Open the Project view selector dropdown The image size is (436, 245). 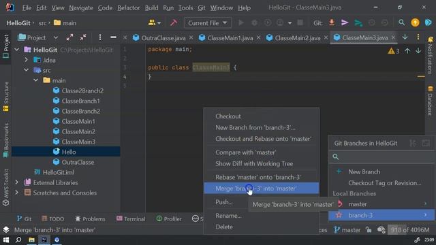coord(38,37)
